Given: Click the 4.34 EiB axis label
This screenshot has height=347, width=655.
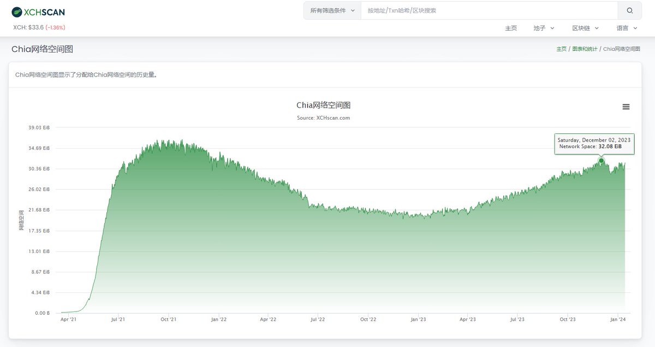Looking at the screenshot, I should pos(40,293).
